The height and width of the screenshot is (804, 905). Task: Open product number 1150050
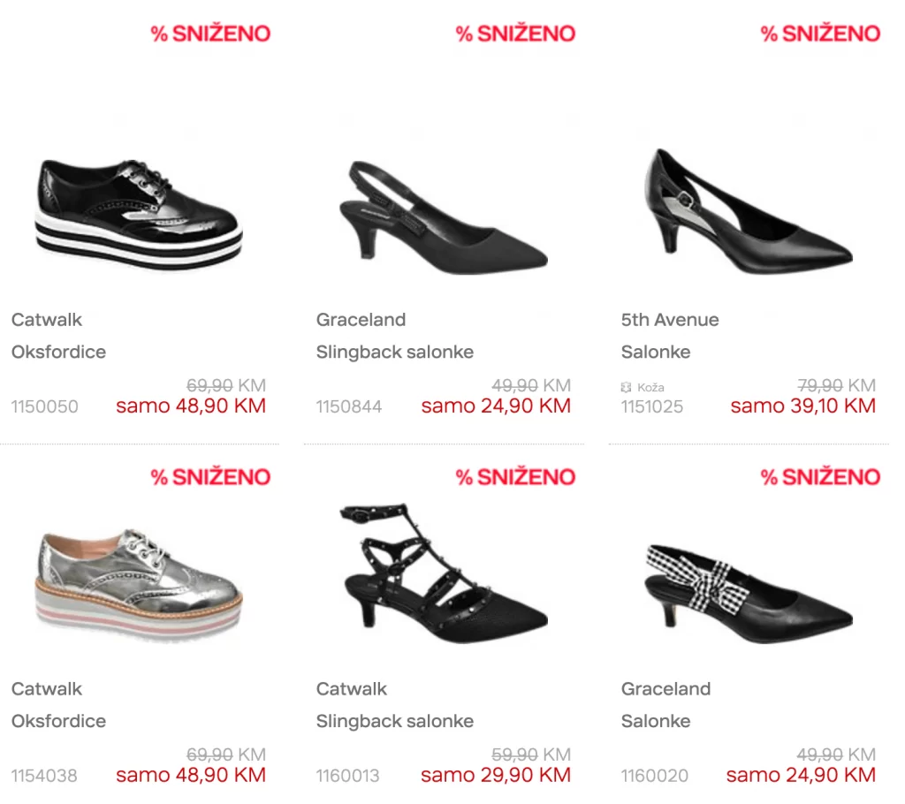(x=44, y=406)
